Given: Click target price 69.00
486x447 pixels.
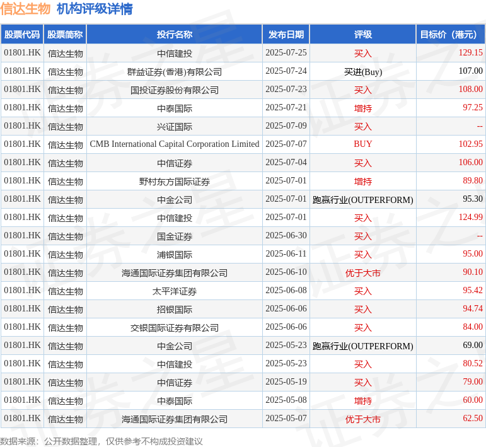Looking at the screenshot, I should point(473,345).
